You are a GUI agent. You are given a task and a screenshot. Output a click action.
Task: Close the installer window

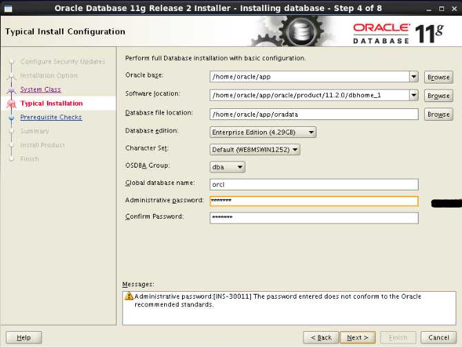pos(454,9)
